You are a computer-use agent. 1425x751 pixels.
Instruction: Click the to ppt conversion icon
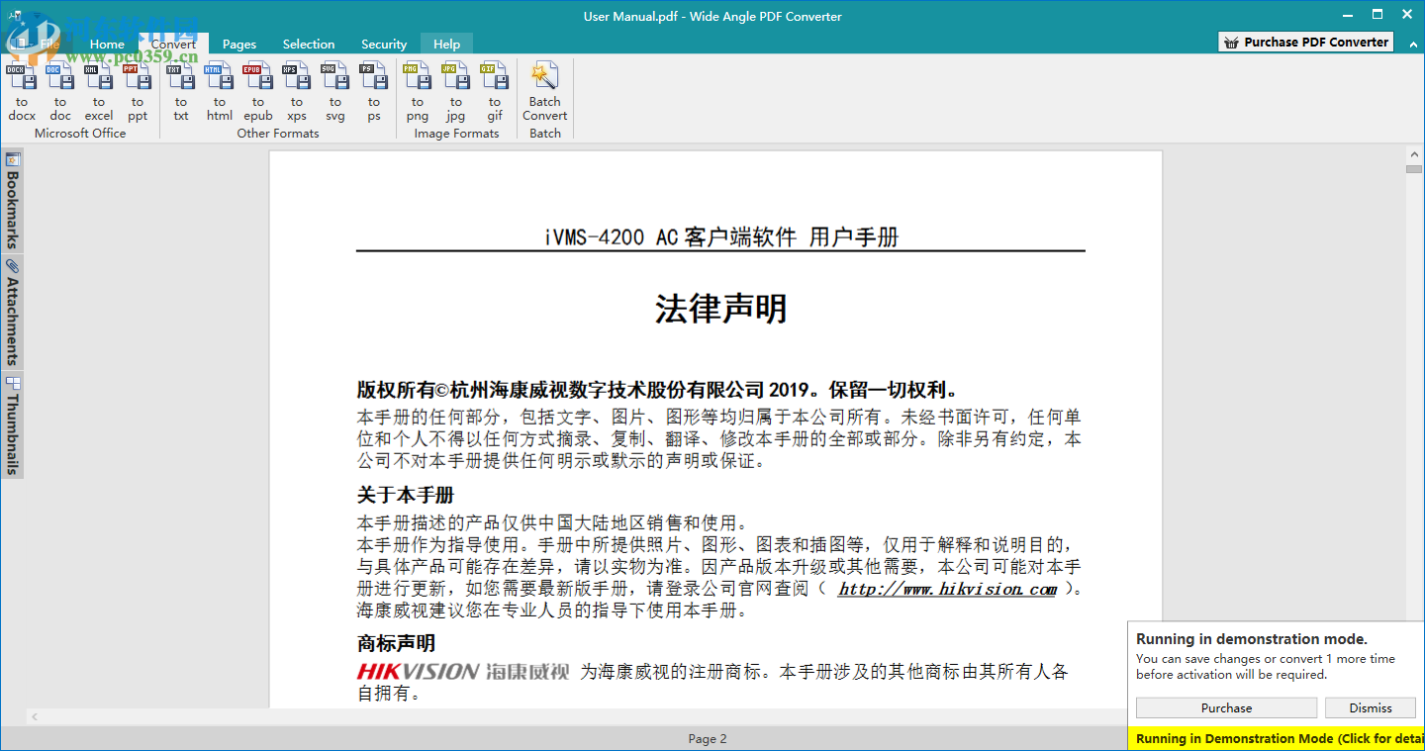(138, 94)
